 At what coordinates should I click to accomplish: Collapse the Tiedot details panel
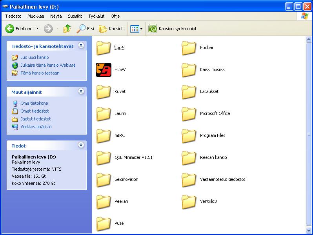pos(81,145)
